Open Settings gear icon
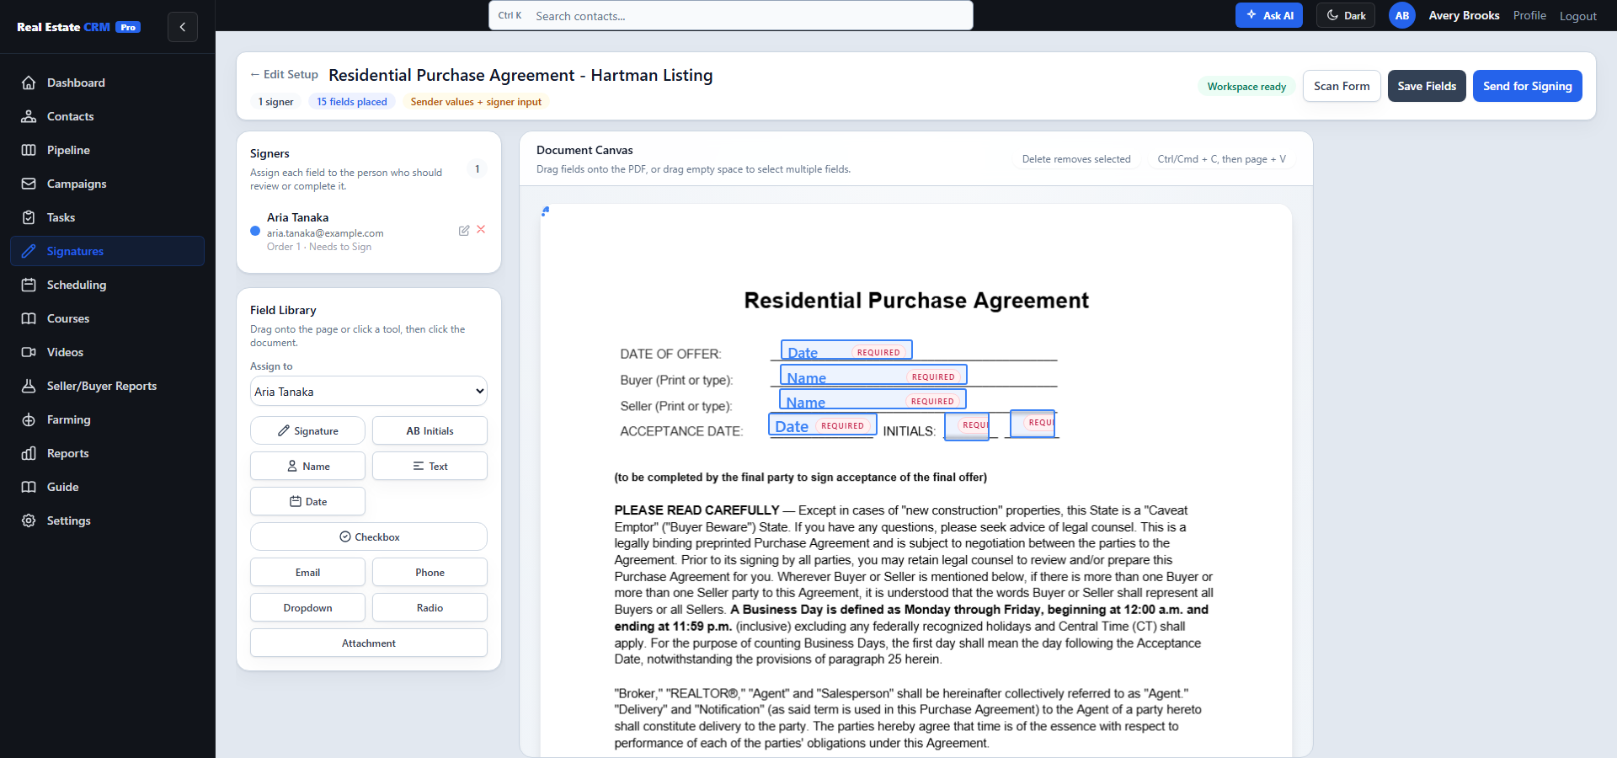 pos(29,520)
